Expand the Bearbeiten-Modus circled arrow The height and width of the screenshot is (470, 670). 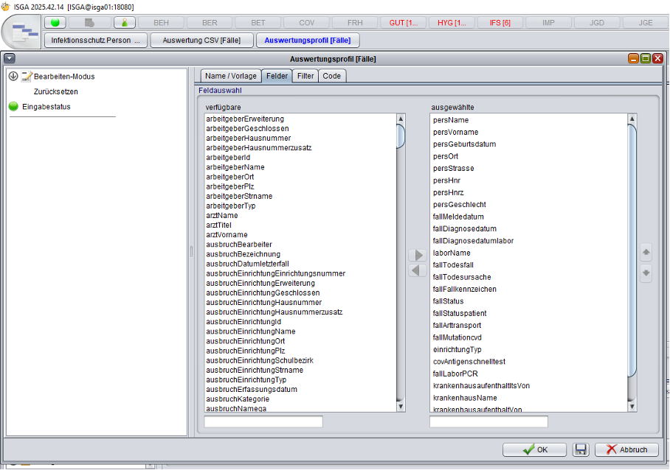pos(13,77)
